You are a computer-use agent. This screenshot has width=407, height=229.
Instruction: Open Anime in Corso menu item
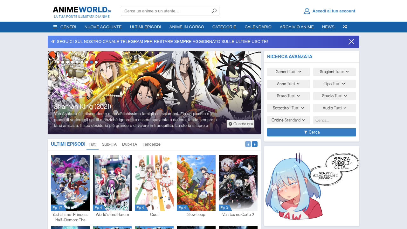pos(187,27)
